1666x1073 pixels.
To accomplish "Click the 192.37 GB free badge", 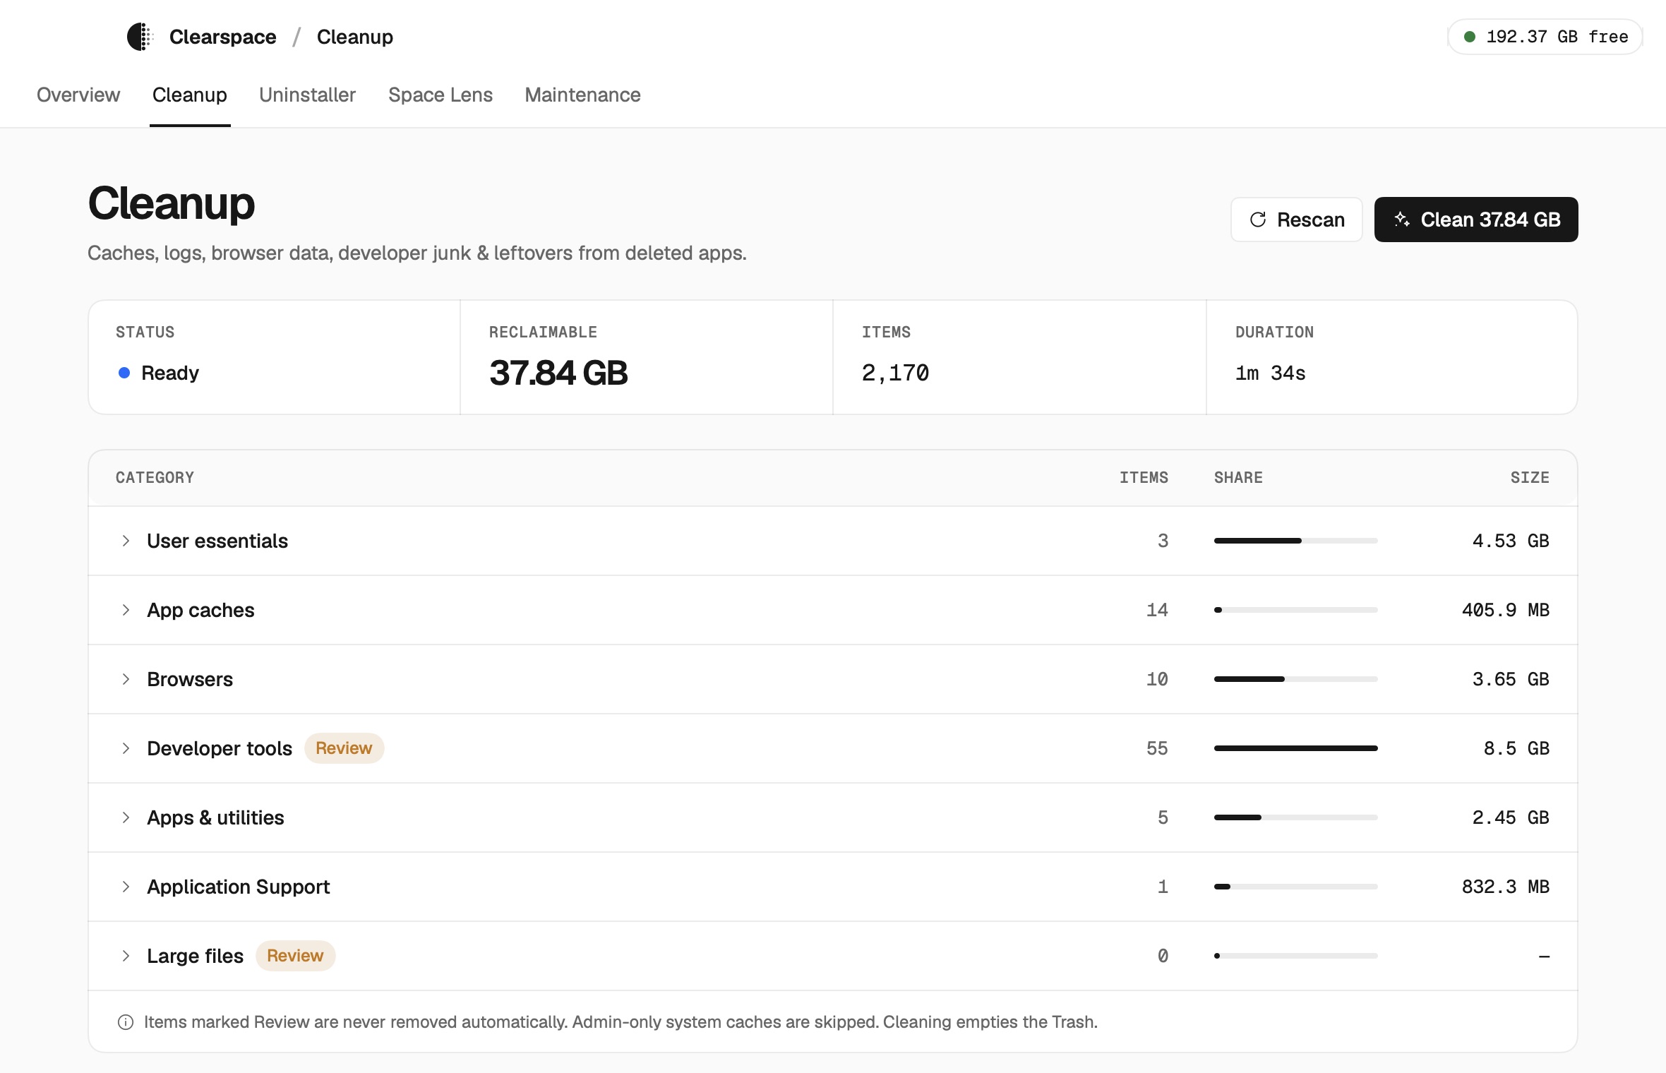I will pyautogui.click(x=1545, y=37).
